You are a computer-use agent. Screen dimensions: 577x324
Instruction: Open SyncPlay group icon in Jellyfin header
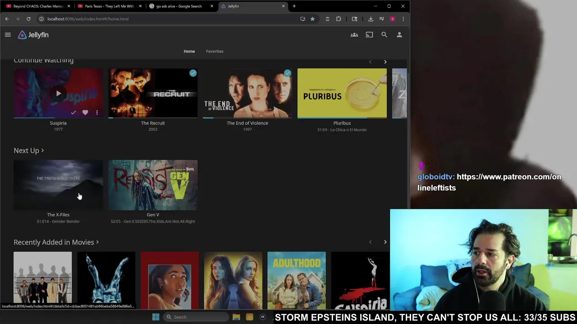(x=354, y=35)
